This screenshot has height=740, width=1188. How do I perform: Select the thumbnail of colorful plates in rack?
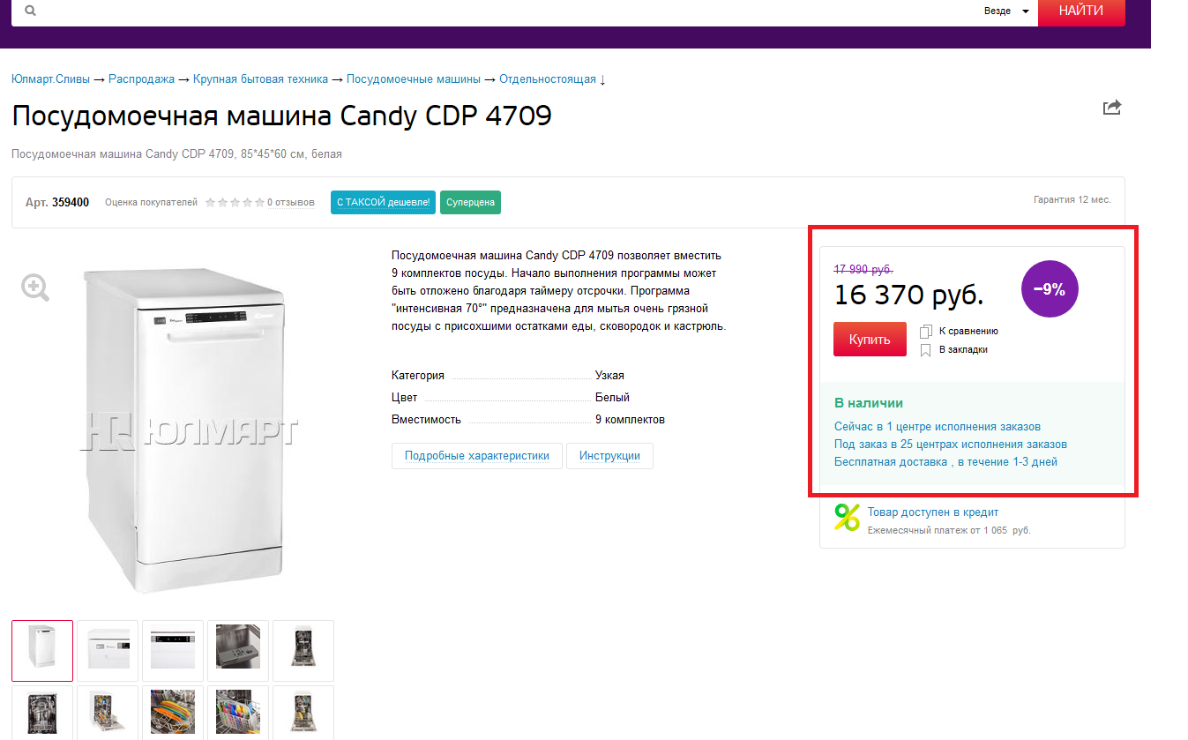point(173,713)
